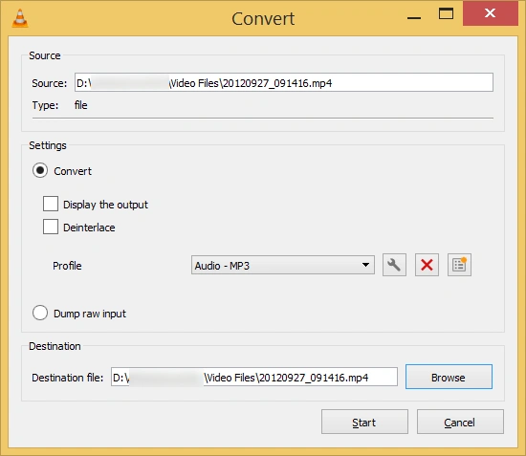Toggle the Deinterlace checkbox
The height and width of the screenshot is (456, 526).
[51, 227]
